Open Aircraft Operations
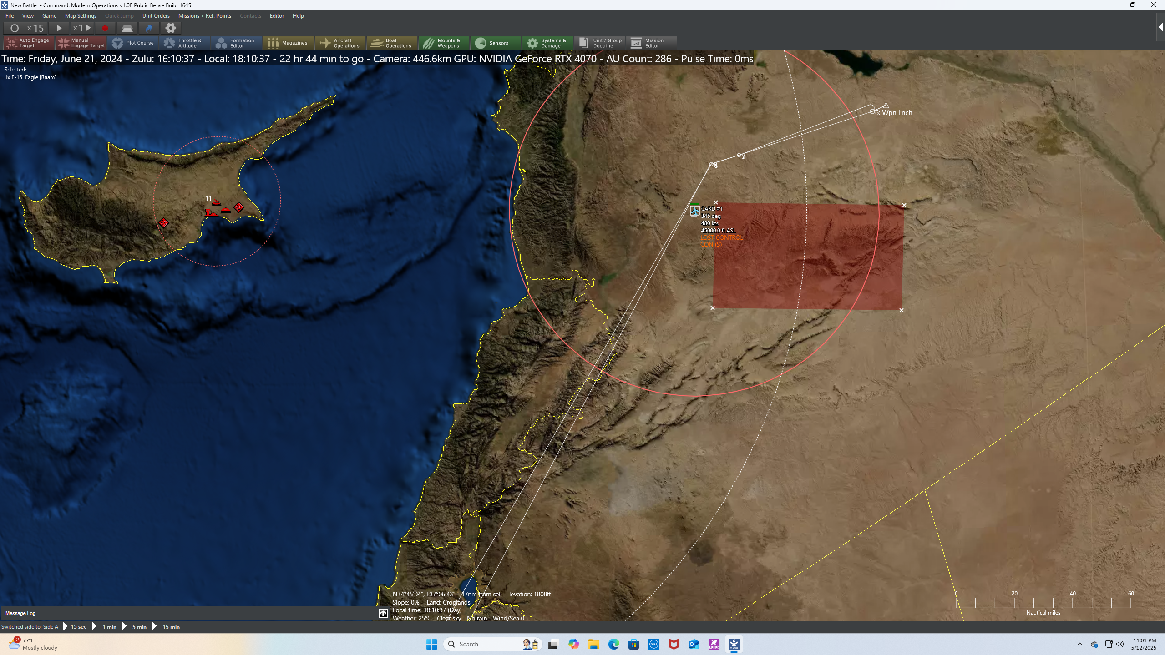Screen dimensions: 1165x655 (x=340, y=43)
